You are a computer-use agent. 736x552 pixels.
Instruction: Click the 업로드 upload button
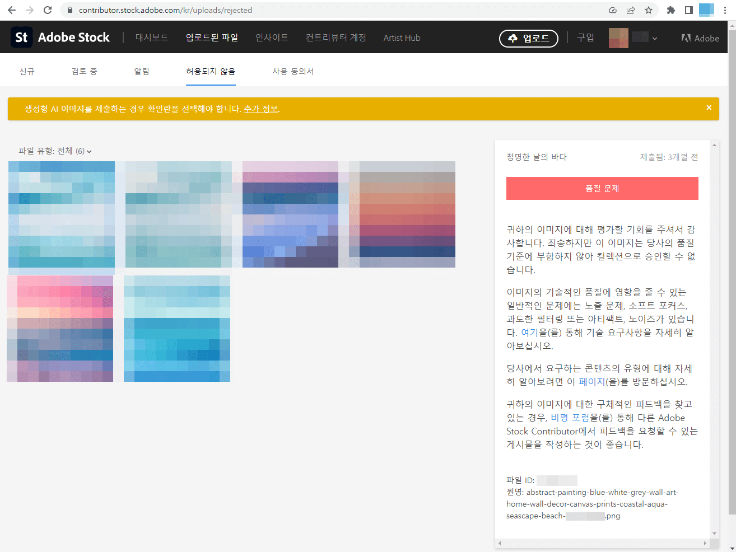529,38
